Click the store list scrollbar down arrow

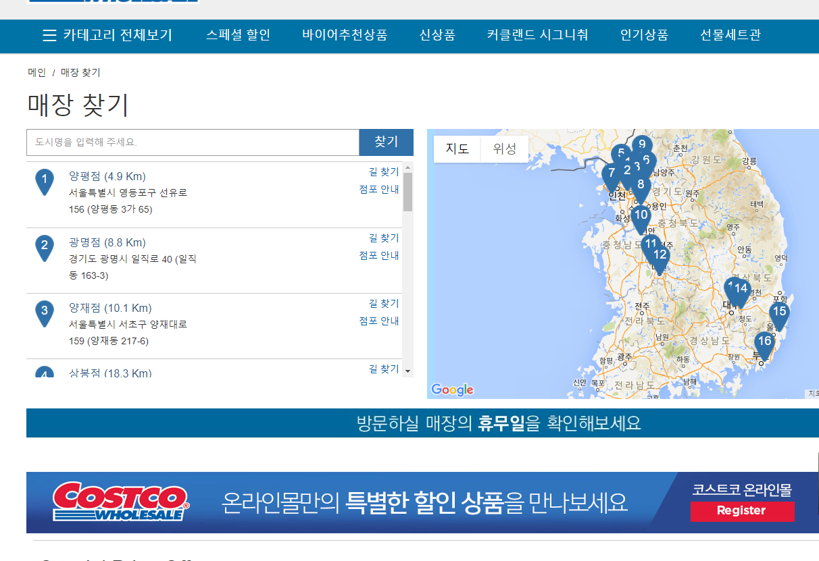[x=407, y=371]
